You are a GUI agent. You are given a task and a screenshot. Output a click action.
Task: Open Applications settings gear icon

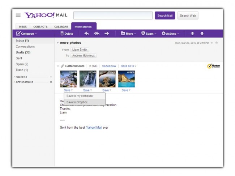(51, 82)
